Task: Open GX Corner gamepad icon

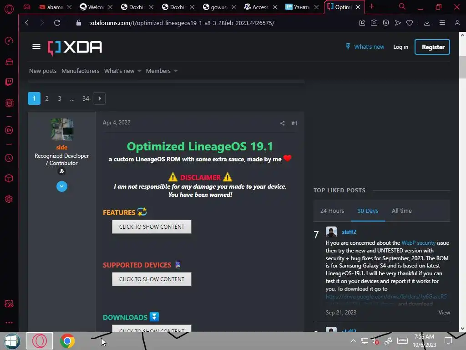Action: (x=27, y=7)
